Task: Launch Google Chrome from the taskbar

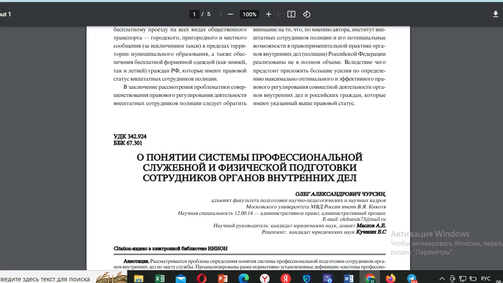Action: tap(369, 278)
